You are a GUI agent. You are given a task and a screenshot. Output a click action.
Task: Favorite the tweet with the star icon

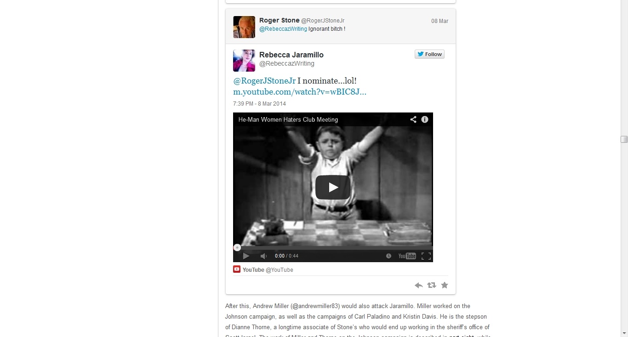445,285
